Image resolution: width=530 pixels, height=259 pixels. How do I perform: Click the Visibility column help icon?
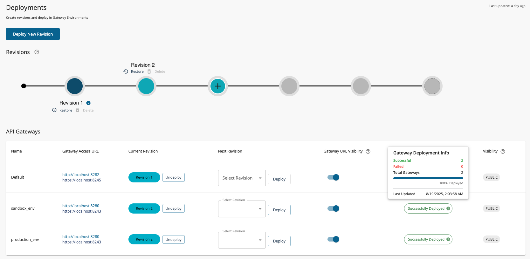coord(503,152)
